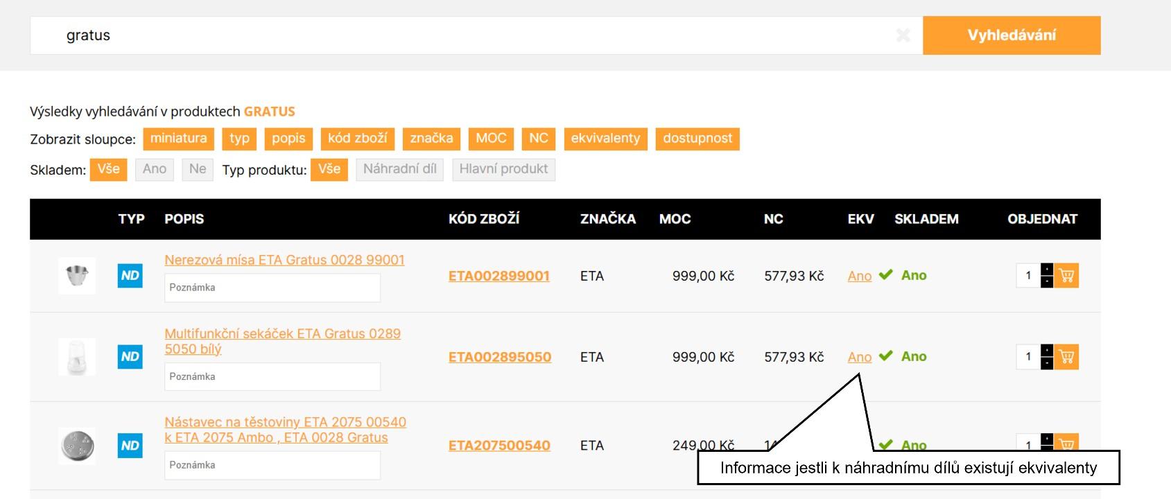Image resolution: width=1171 pixels, height=499 pixels.
Task: Click the SKLADEM column header
Action: (926, 219)
